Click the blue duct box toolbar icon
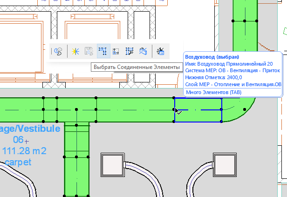This screenshot has height=197, width=287. [x=143, y=51]
